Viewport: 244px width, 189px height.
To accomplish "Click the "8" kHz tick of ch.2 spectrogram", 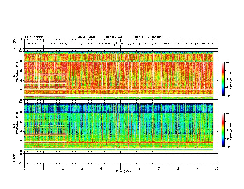I will tap(22, 112).
